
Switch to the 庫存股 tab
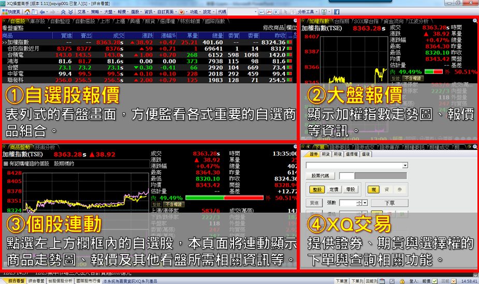(x=37, y=21)
